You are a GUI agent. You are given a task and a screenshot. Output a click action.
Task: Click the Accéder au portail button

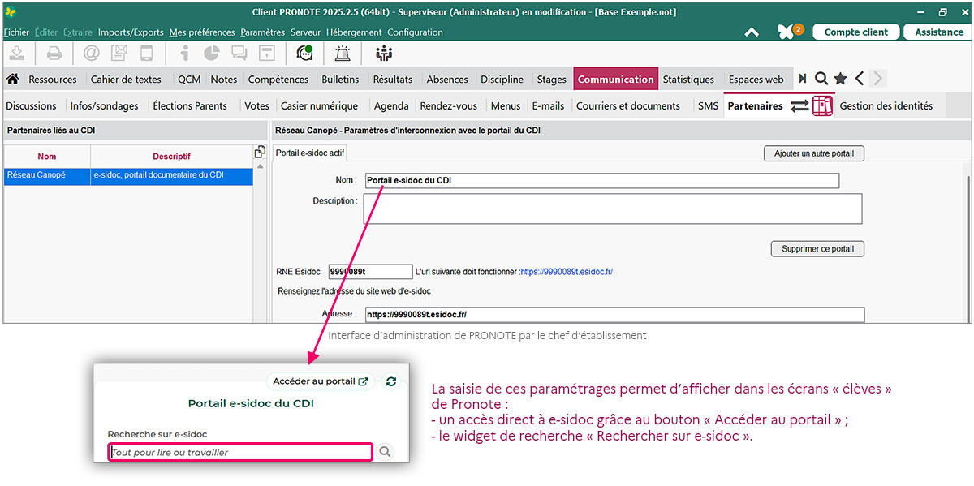coord(320,381)
